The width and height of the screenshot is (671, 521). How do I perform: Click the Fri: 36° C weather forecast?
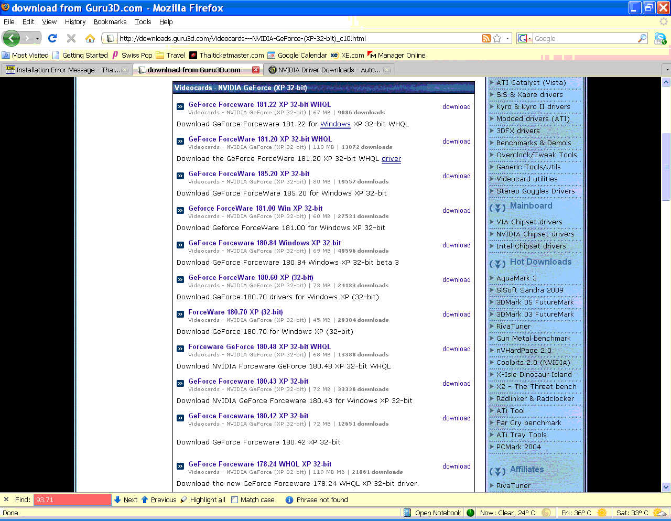(x=584, y=513)
